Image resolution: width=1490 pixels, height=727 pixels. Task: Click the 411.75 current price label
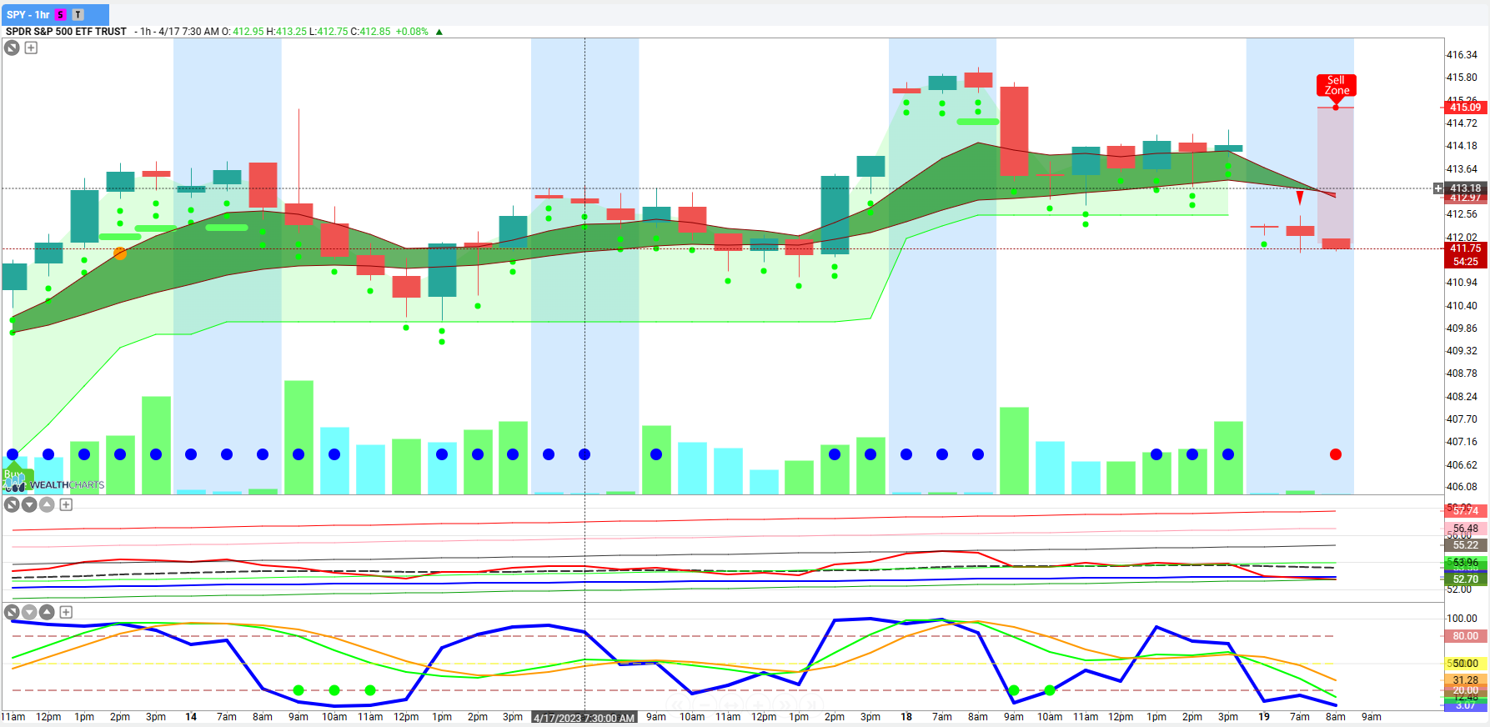coord(1465,248)
